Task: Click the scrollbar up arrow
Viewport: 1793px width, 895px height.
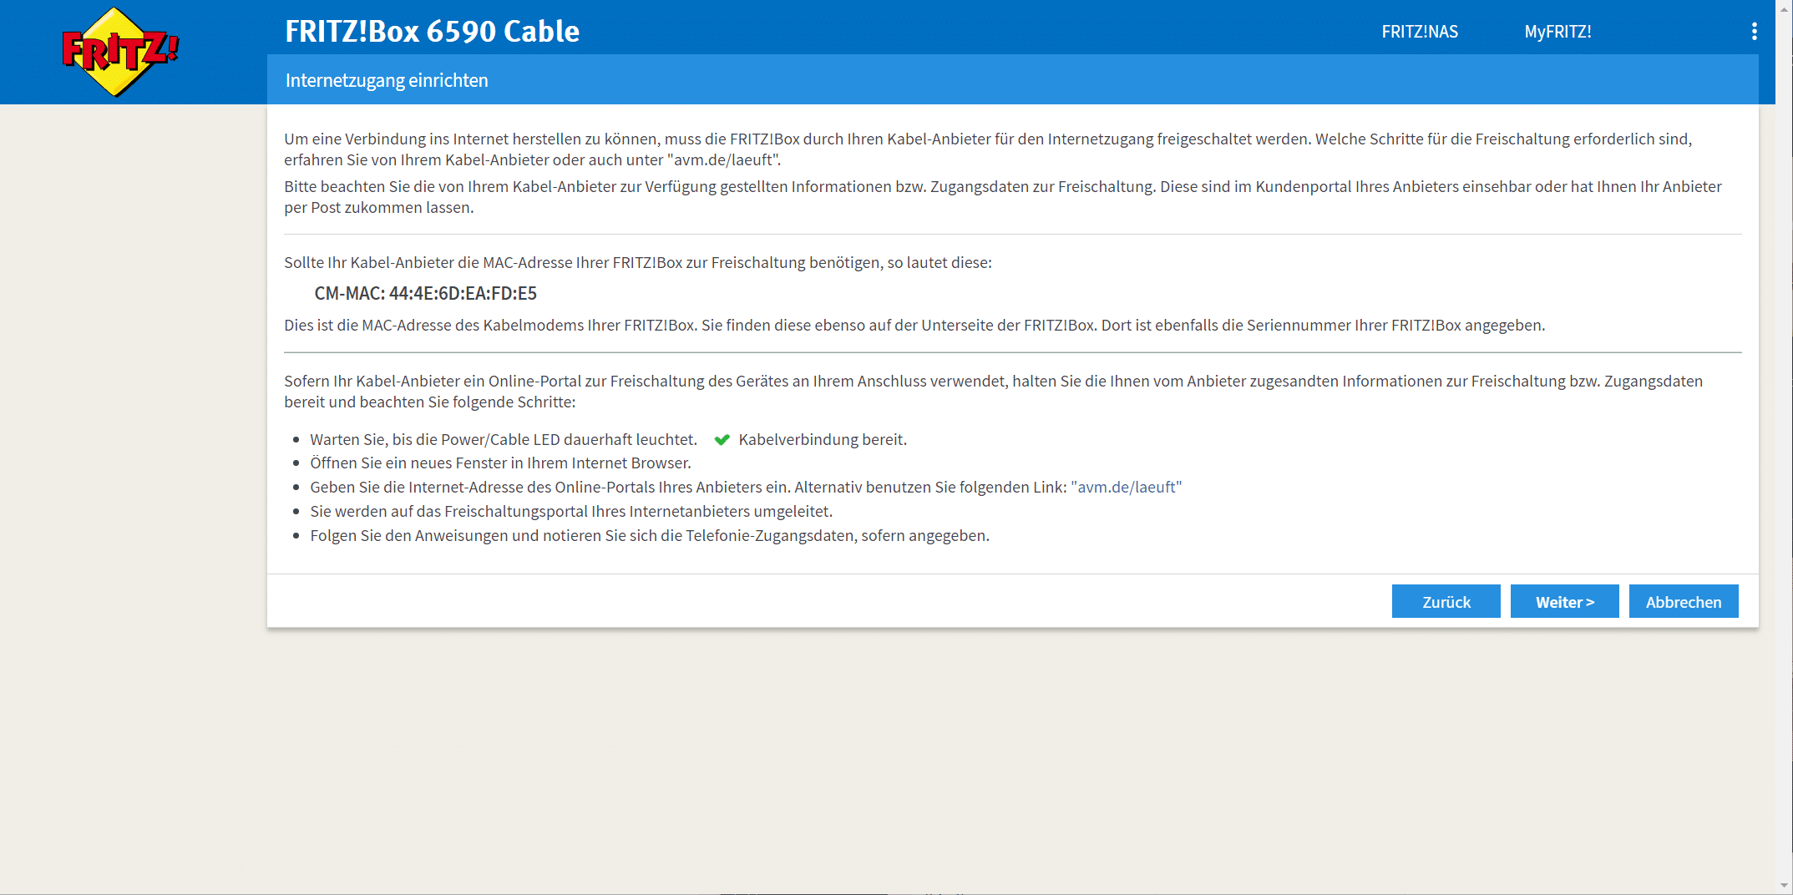Action: point(1784,7)
